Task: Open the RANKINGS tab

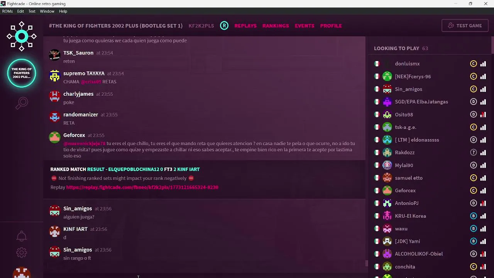Action: pyautogui.click(x=276, y=25)
